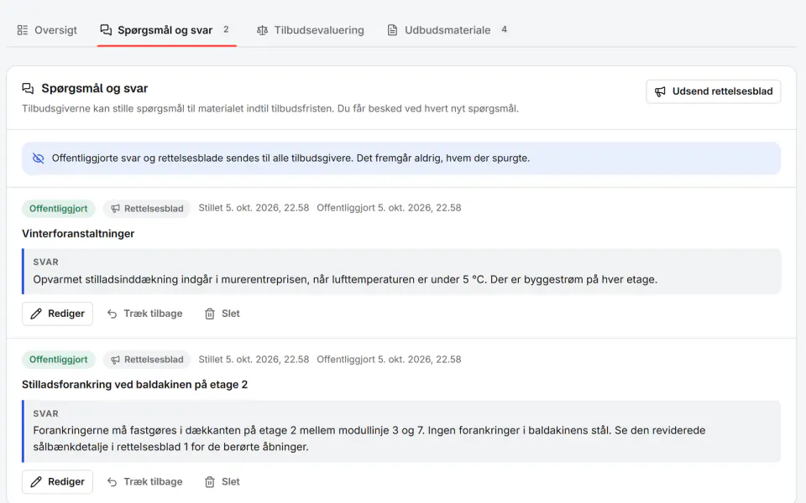This screenshot has width=806, height=503.
Task: Click the answer text starting Forankringerne må fastgøres
Action: 369,438
